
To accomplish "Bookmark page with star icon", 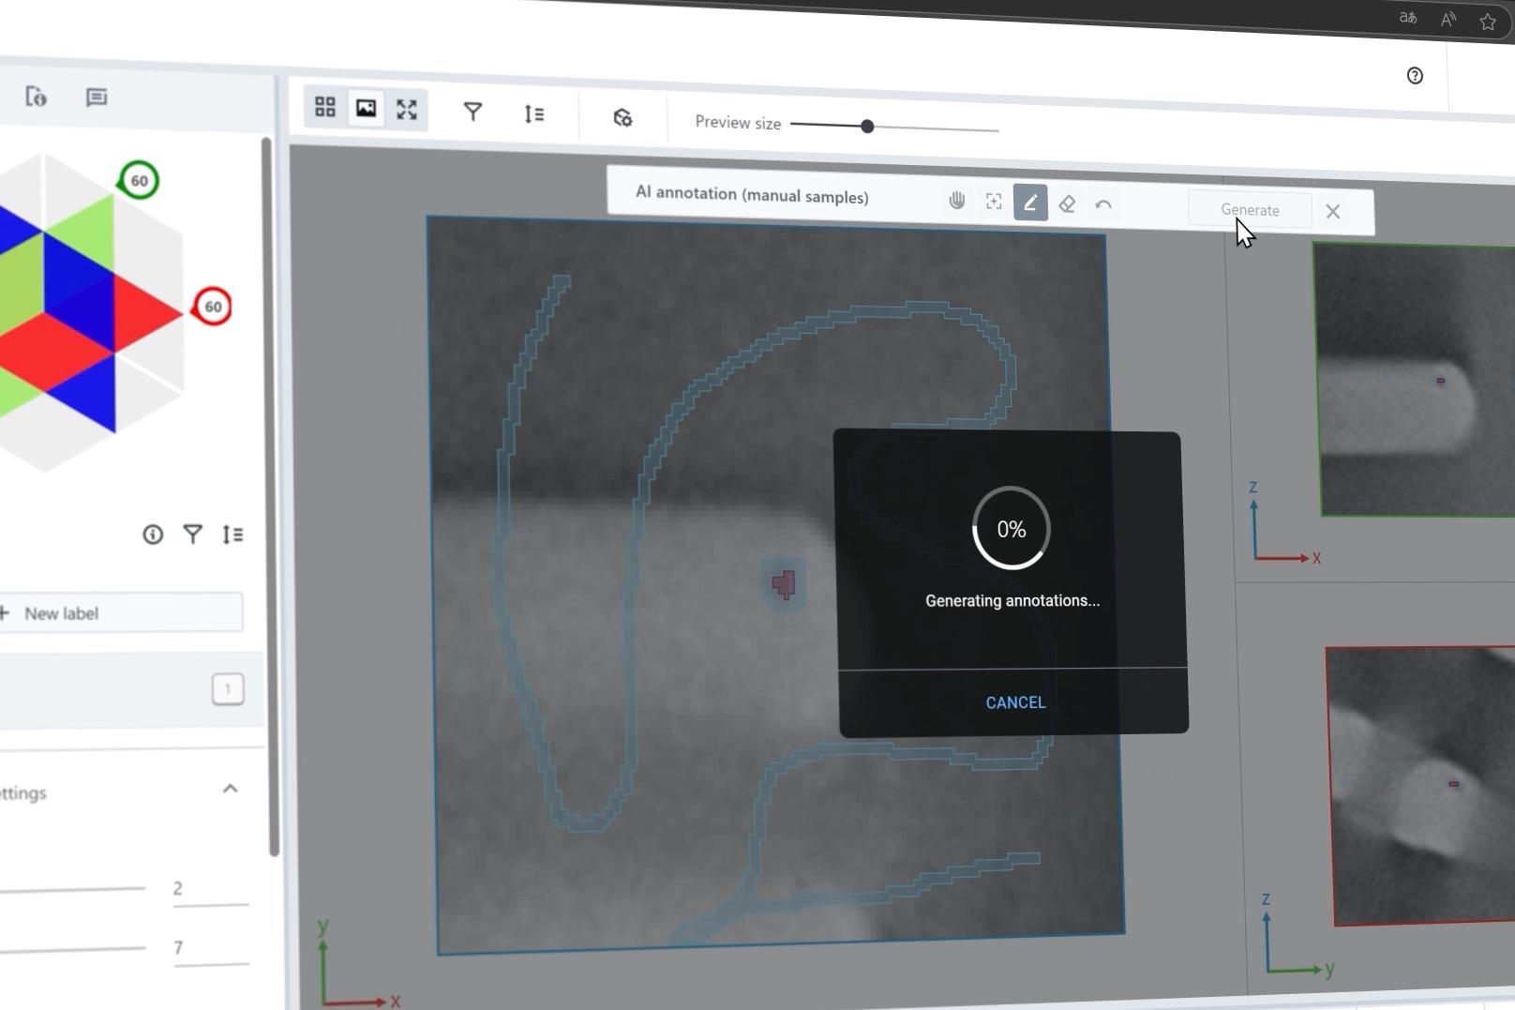I will (x=1488, y=22).
